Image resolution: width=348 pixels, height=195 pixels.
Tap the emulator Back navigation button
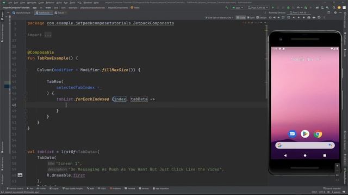[x=285, y=155]
